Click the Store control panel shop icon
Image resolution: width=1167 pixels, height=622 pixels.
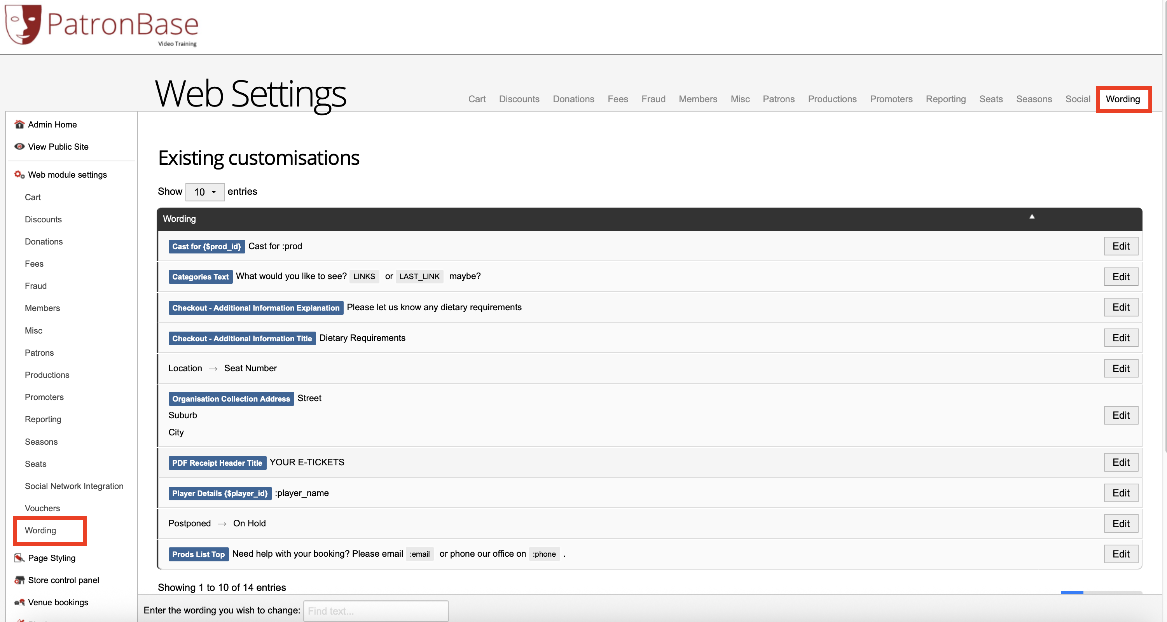point(19,580)
